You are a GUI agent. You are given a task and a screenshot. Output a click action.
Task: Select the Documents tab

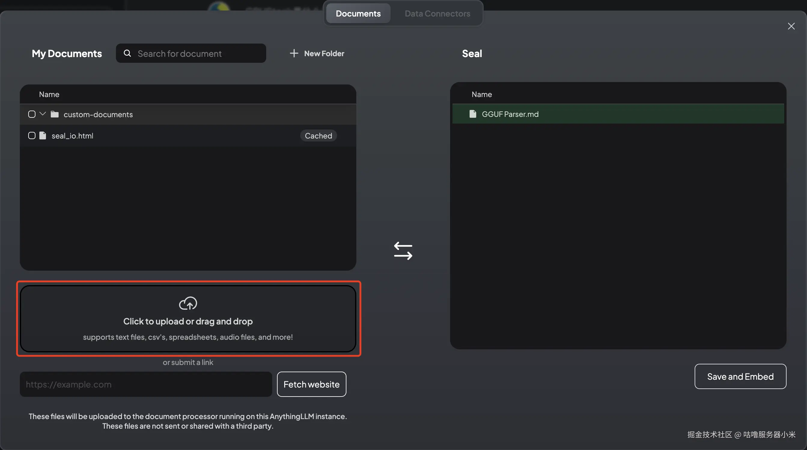tap(358, 14)
